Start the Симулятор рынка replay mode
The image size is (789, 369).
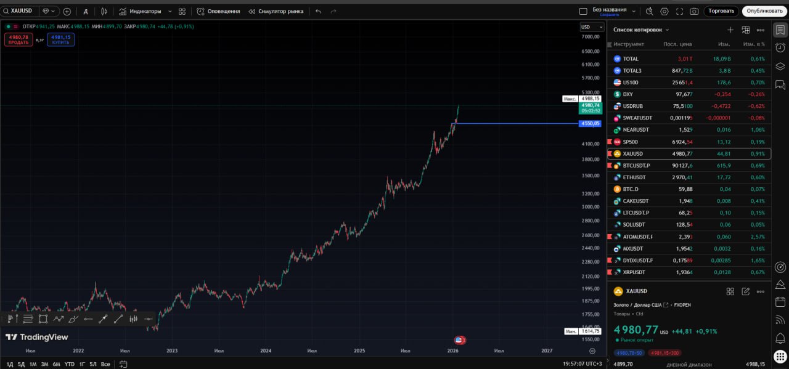(276, 11)
